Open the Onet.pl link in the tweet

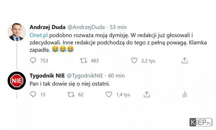click(x=39, y=35)
